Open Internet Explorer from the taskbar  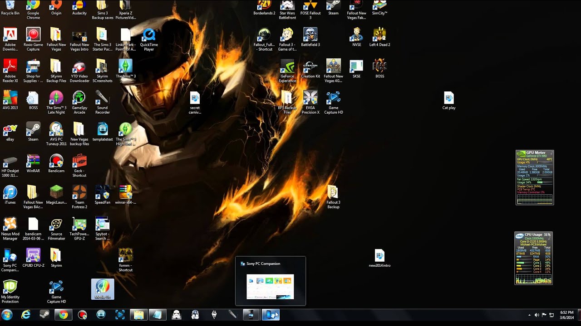click(x=26, y=315)
